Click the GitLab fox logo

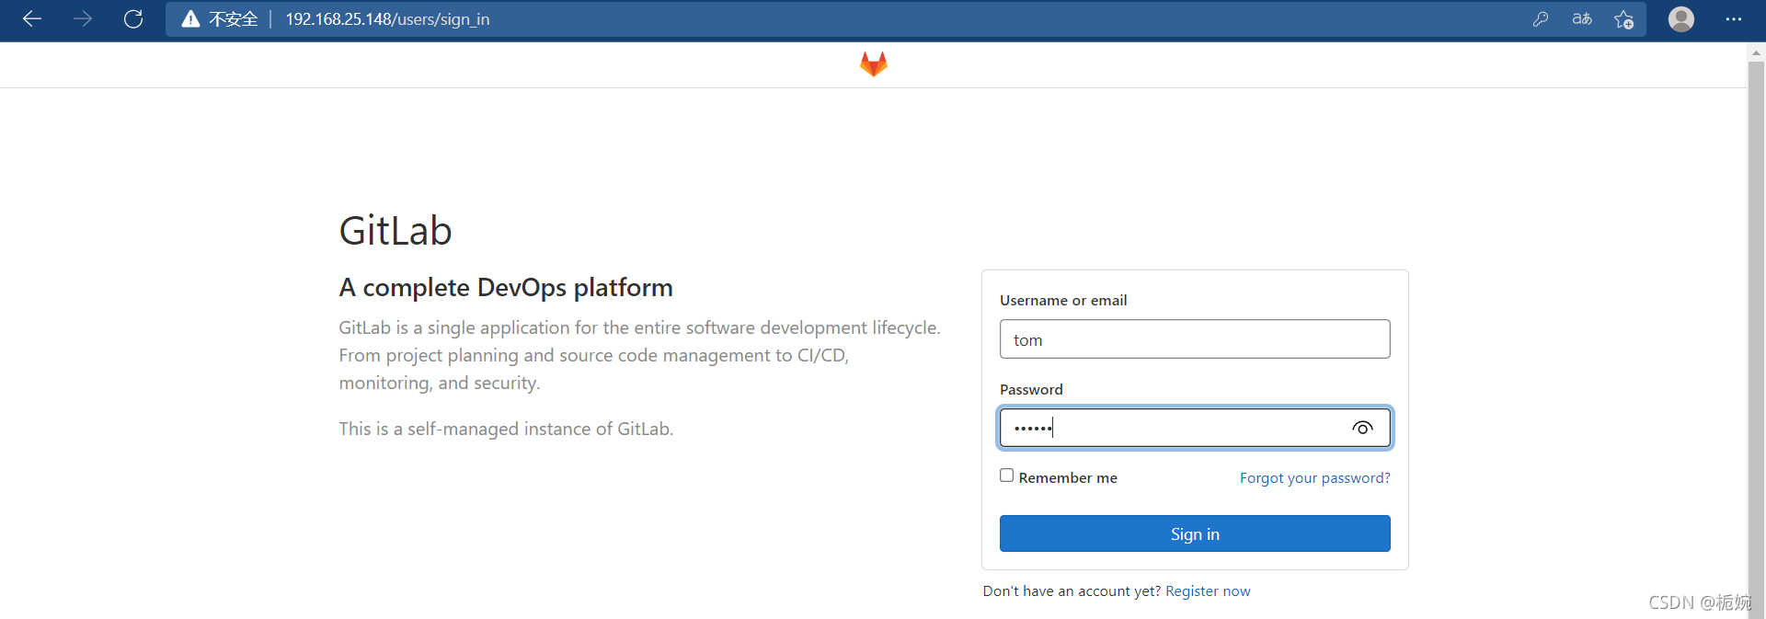(x=874, y=63)
